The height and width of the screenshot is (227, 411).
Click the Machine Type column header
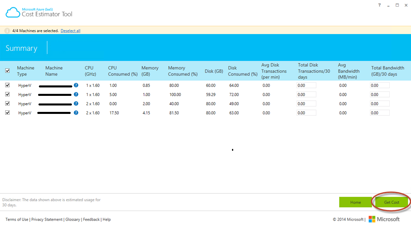(26, 71)
